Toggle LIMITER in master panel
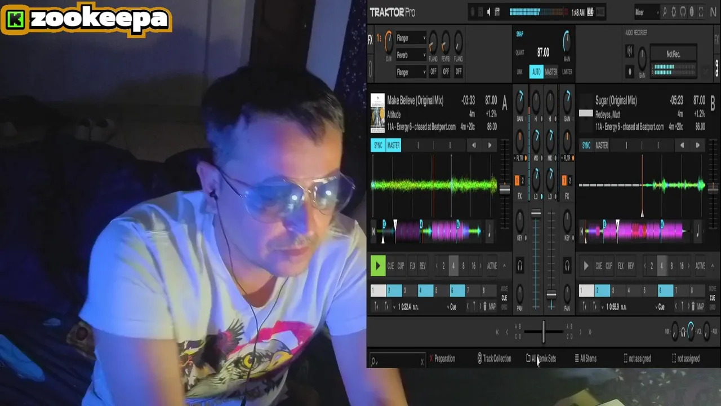Screen dimensions: 721x406 (567, 72)
